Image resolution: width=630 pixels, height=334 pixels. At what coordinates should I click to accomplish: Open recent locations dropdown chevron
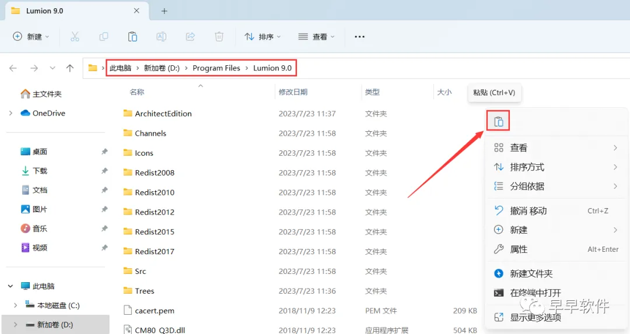click(52, 68)
